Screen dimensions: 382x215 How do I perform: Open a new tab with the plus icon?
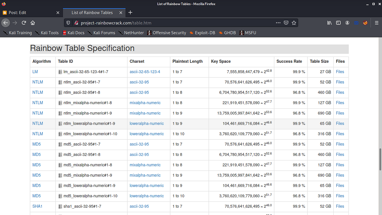[130, 12]
